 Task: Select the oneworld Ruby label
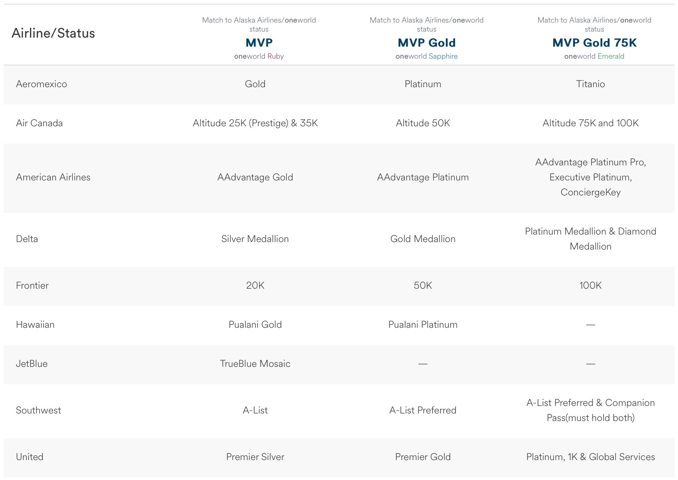tap(259, 56)
